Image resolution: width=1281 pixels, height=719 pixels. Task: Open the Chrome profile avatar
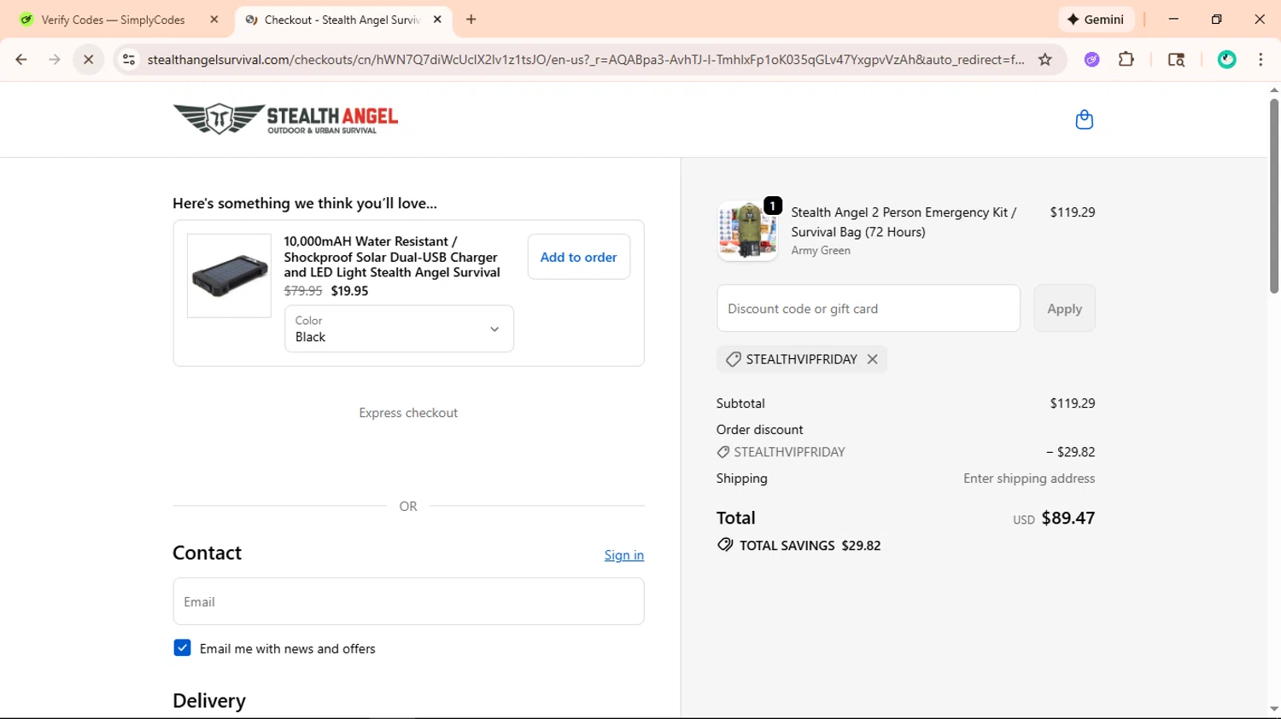click(x=1226, y=60)
